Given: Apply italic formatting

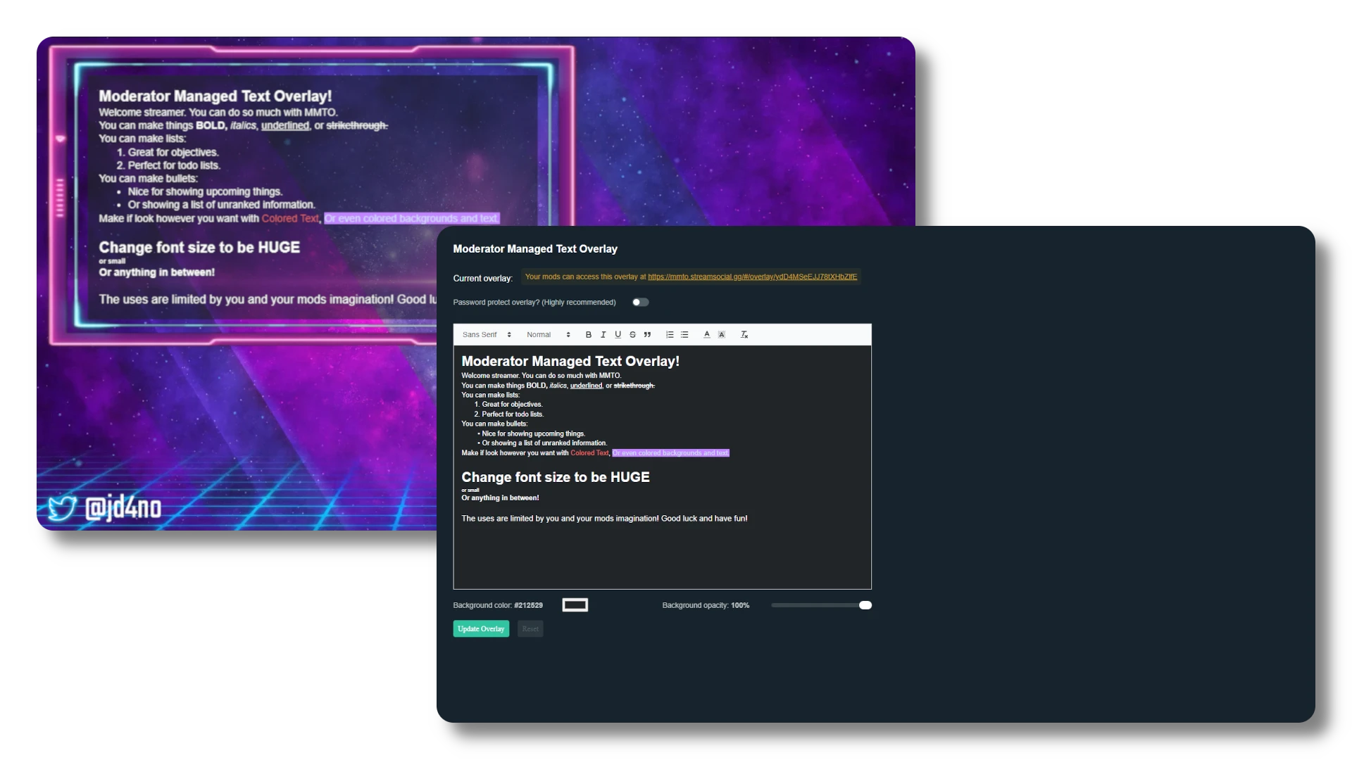Looking at the screenshot, I should (603, 335).
